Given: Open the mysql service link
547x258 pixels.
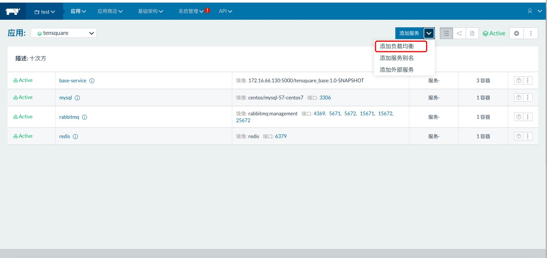Looking at the screenshot, I should [65, 98].
